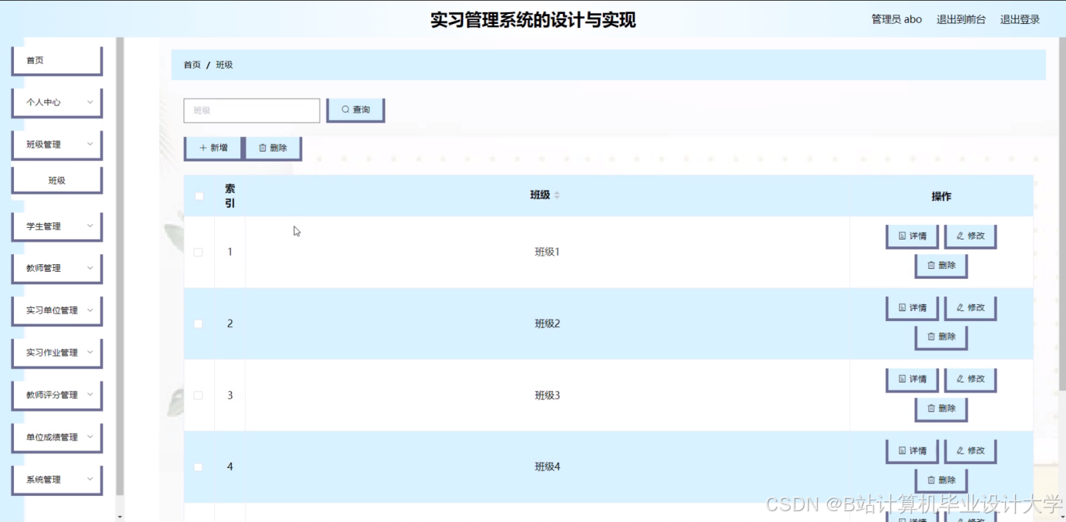The image size is (1066, 522).
Task: Click 退出登录 in the top bar
Action: pyautogui.click(x=1020, y=19)
